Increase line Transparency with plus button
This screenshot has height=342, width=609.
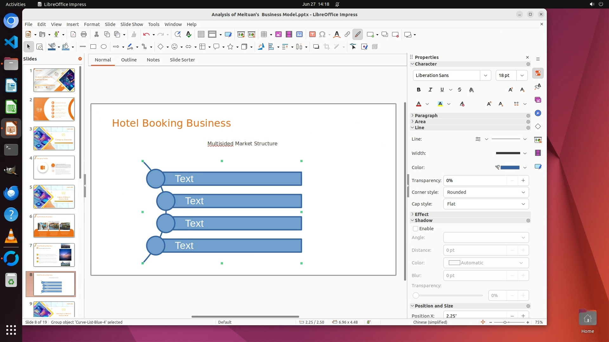523,180
